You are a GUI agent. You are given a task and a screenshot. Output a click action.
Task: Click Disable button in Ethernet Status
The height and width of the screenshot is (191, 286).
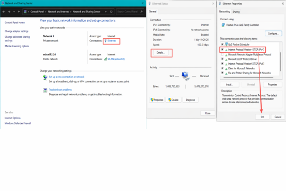(173, 100)
